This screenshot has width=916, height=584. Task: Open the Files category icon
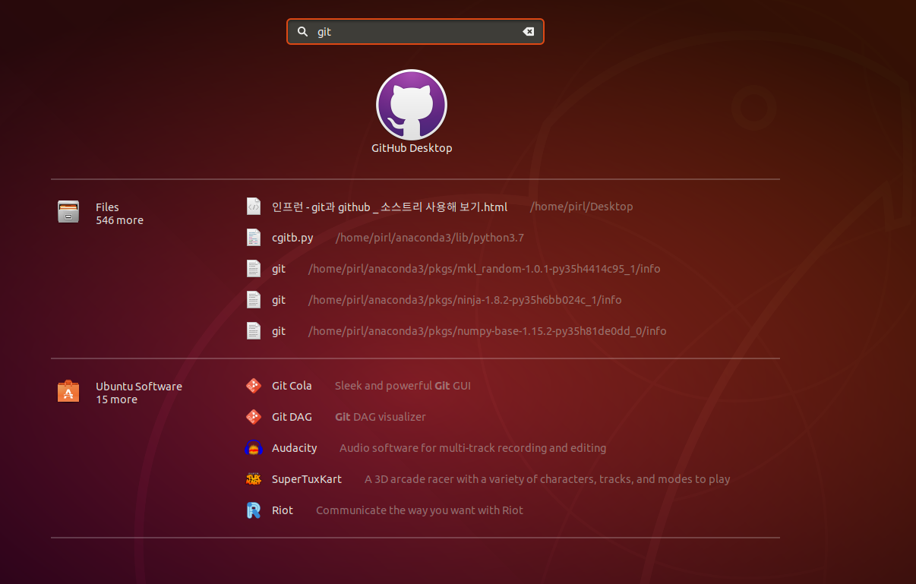click(x=68, y=212)
